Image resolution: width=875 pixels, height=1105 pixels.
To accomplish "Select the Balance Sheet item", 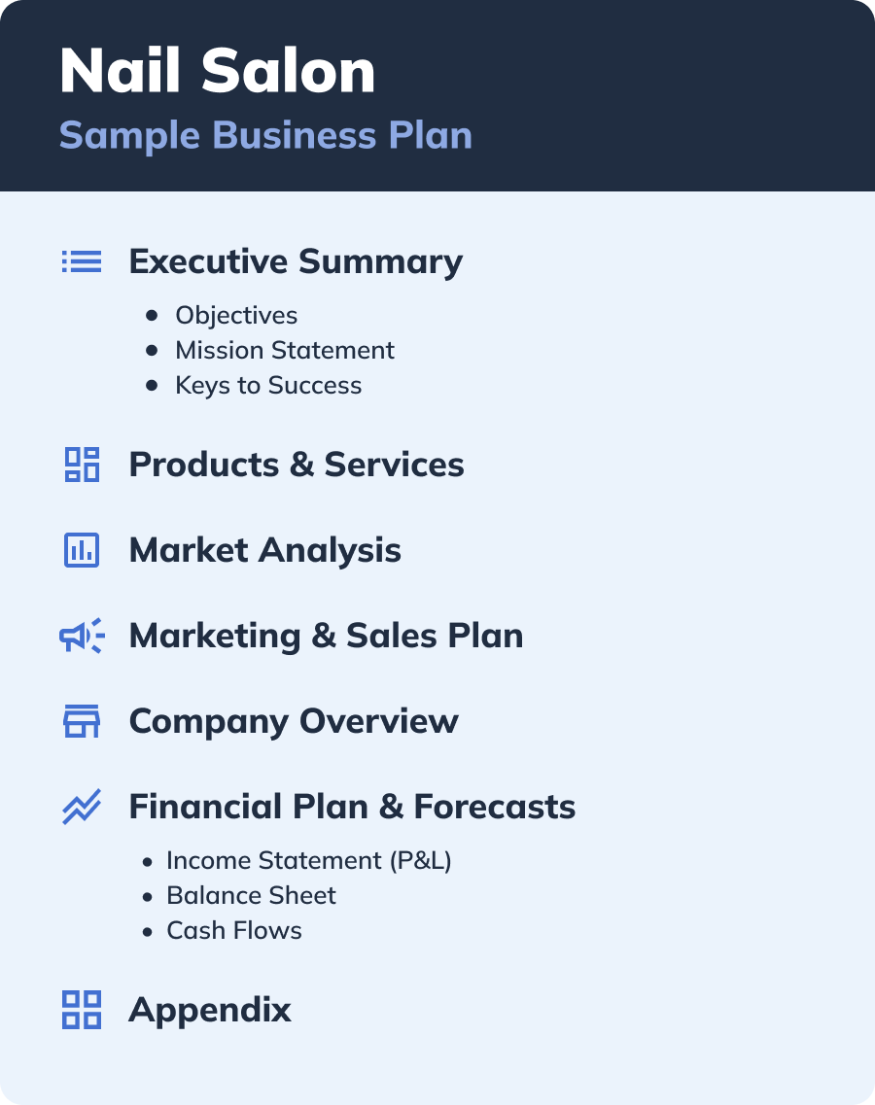I will pos(251,895).
